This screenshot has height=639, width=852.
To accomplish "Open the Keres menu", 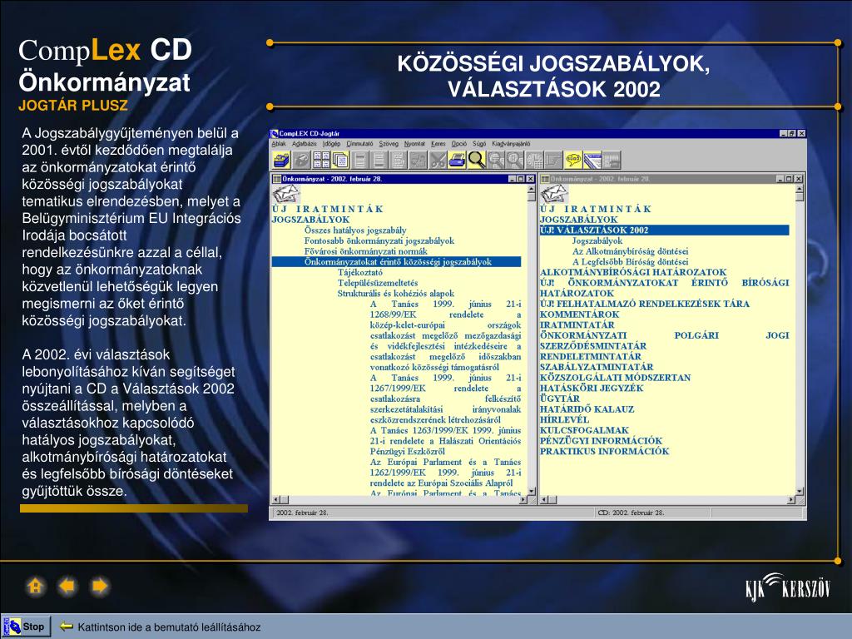I will click(438, 144).
